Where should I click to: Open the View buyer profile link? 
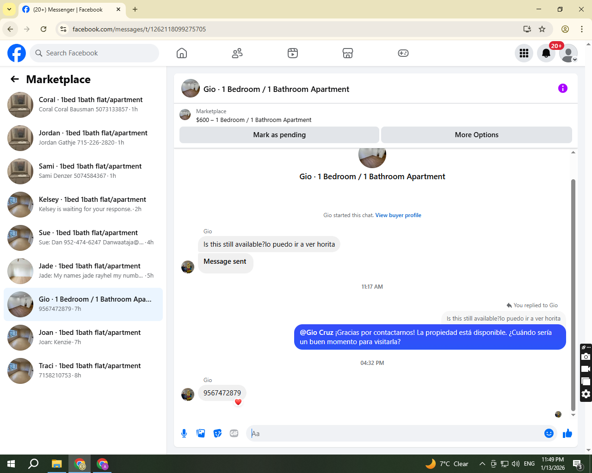(398, 215)
